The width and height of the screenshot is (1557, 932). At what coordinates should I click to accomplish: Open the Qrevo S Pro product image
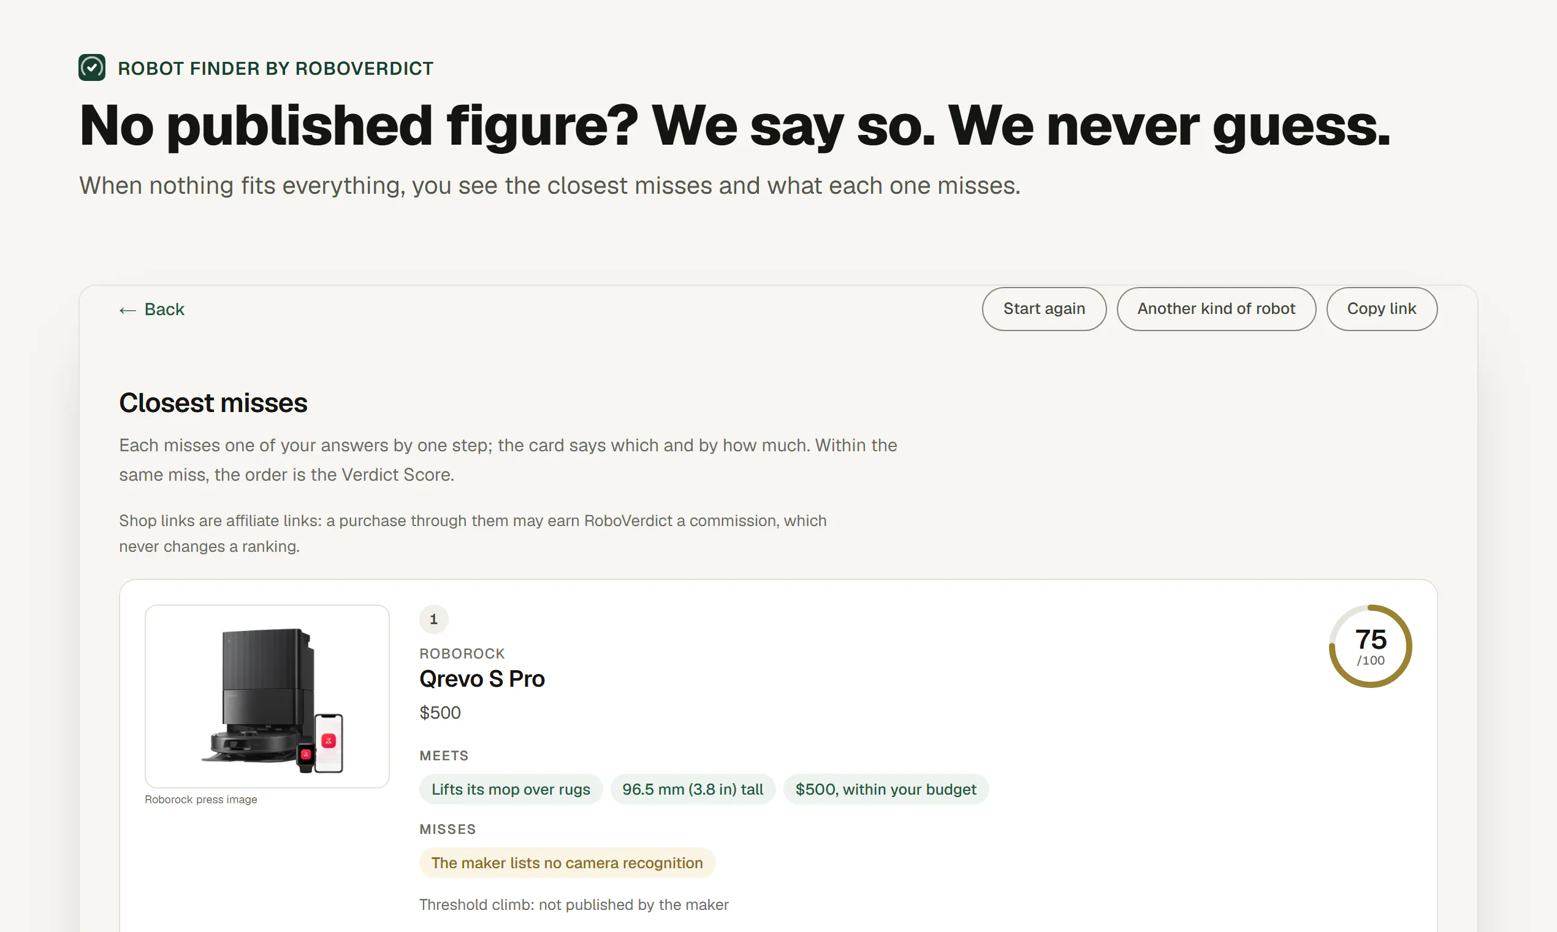coord(267,696)
